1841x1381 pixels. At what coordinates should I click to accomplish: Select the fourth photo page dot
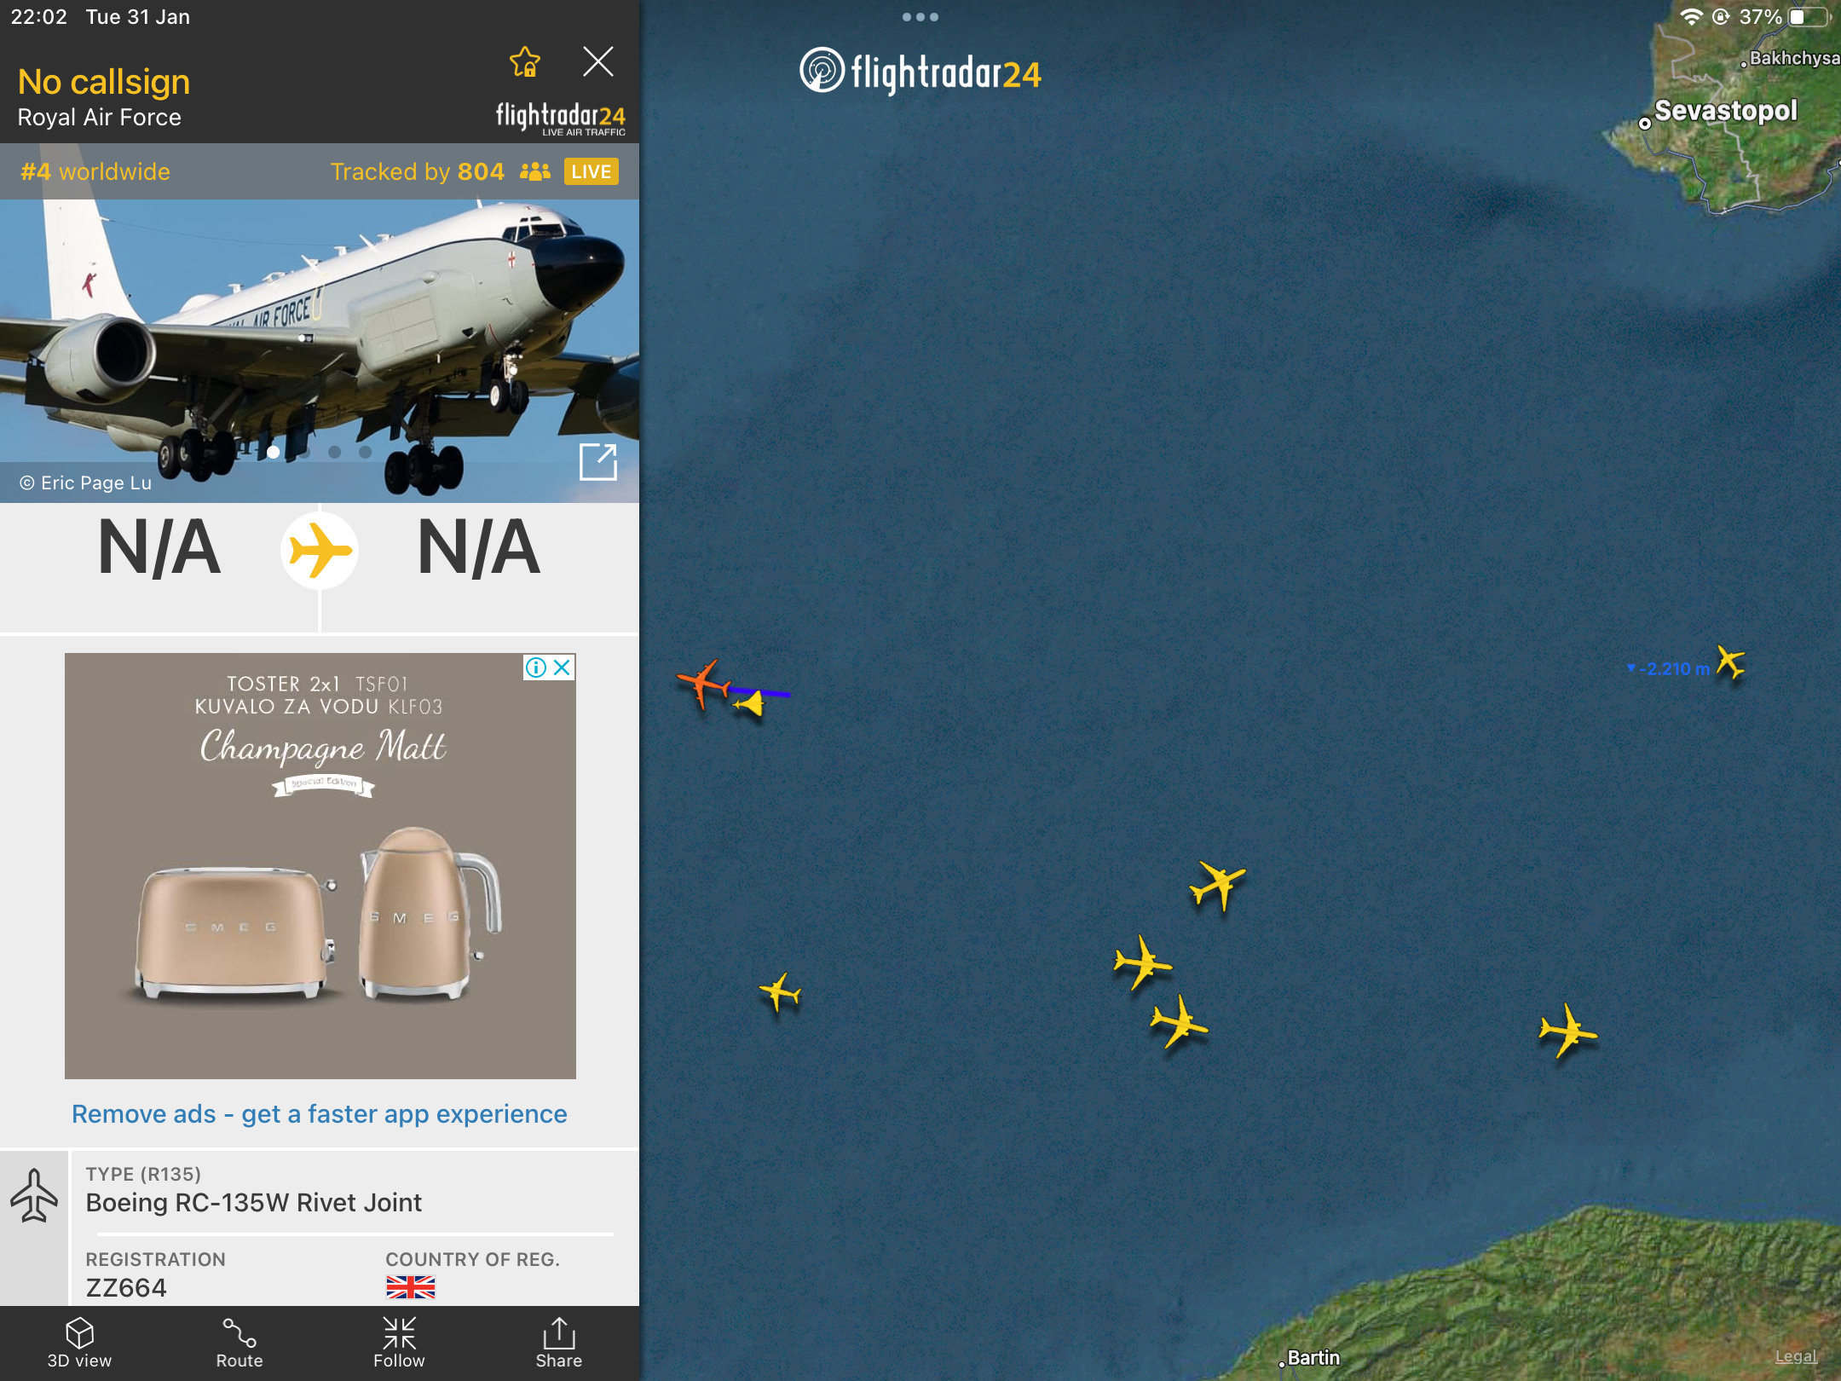(366, 452)
